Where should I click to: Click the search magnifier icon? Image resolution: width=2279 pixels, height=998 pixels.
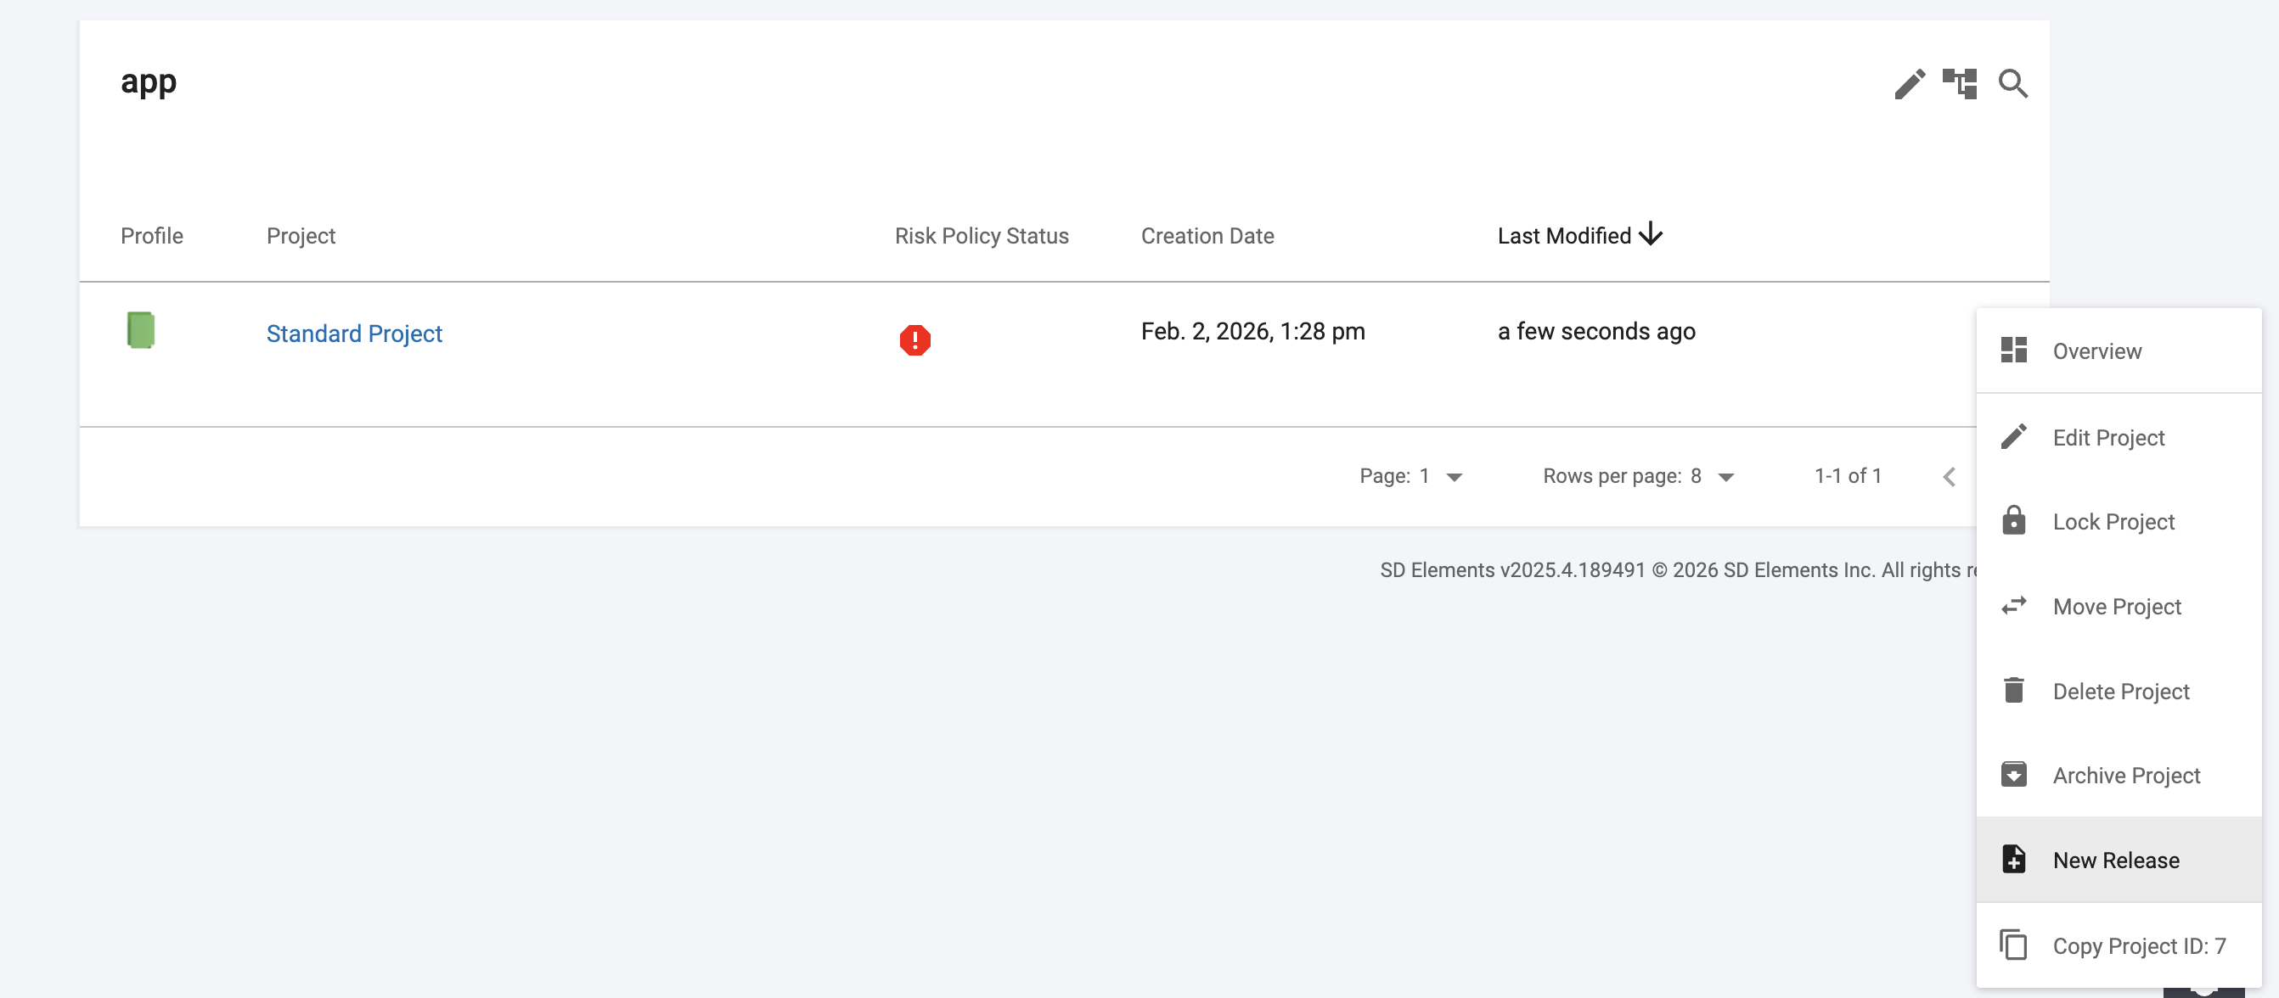2012,84
